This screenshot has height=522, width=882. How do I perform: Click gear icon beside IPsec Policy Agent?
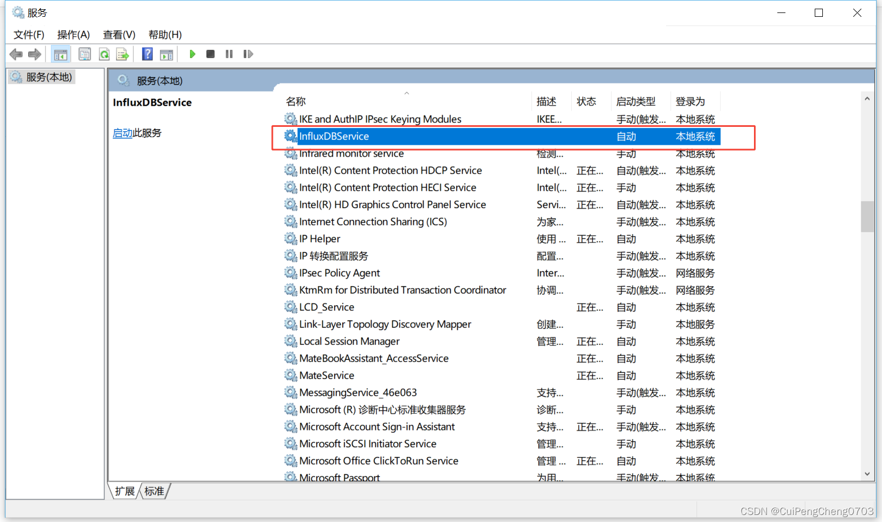click(291, 273)
